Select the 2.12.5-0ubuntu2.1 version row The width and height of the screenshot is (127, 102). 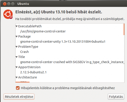click(70, 72)
